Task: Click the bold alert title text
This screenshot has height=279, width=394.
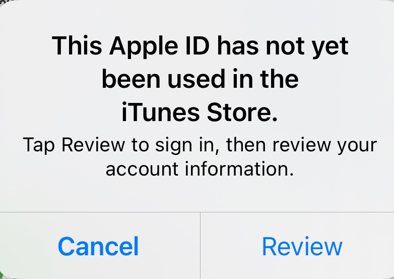Action: 200,79
